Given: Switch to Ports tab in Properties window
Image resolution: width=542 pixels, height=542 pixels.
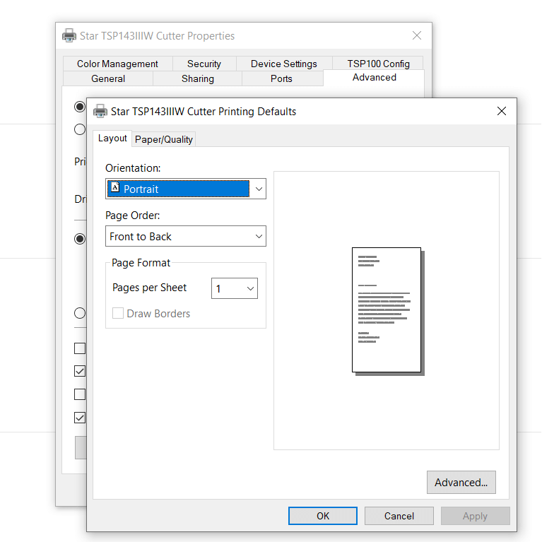Looking at the screenshot, I should pyautogui.click(x=281, y=79).
